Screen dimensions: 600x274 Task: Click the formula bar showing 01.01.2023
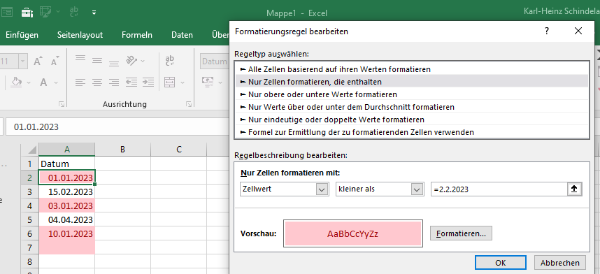coord(118,127)
